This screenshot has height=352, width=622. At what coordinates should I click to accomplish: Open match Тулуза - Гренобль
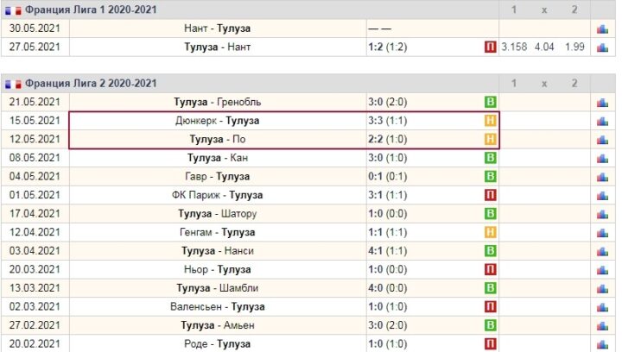click(x=218, y=102)
